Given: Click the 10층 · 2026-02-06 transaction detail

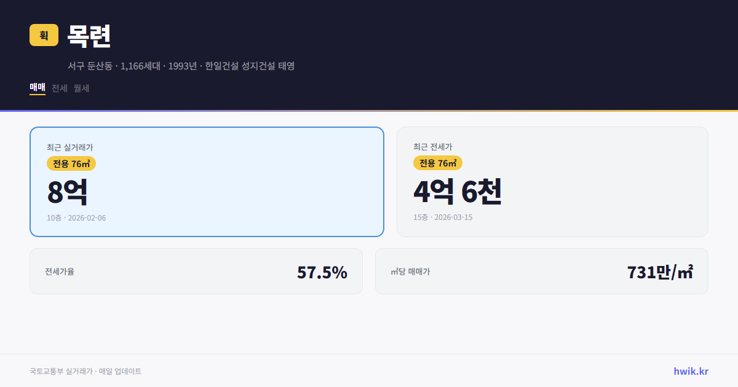Looking at the screenshot, I should click(x=76, y=217).
